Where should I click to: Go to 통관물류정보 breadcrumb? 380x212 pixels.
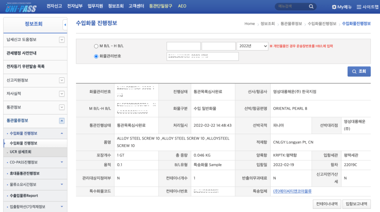(x=291, y=24)
